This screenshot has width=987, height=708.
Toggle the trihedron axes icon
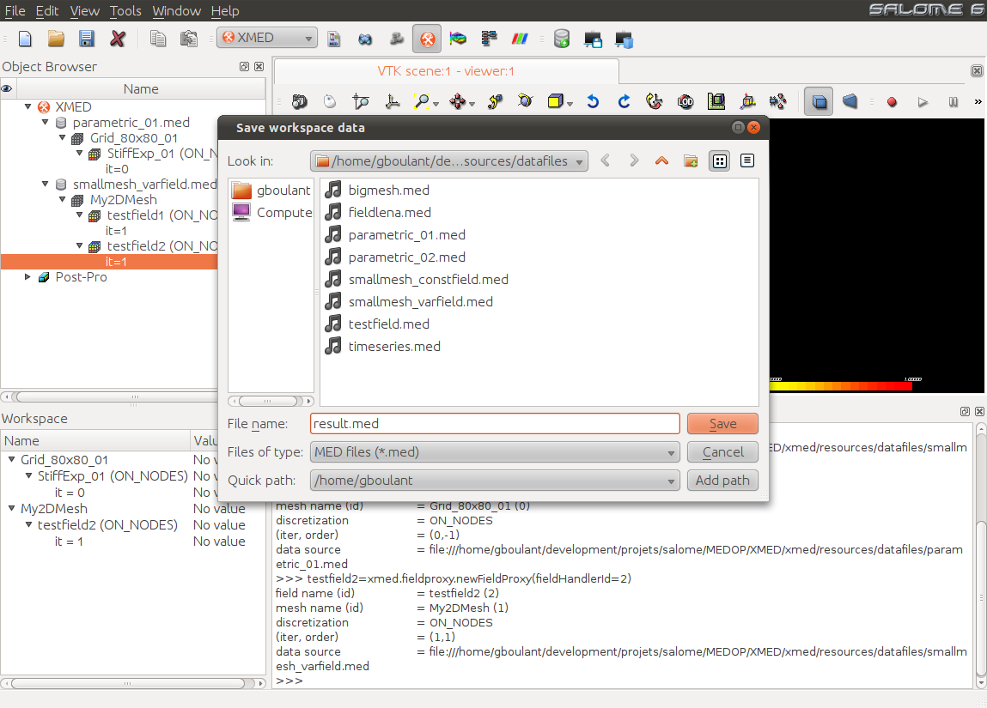pyautogui.click(x=392, y=101)
